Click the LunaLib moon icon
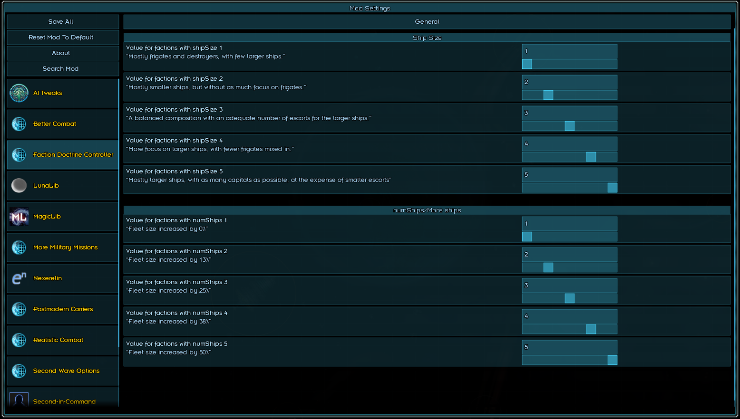The image size is (740, 419). (x=19, y=186)
